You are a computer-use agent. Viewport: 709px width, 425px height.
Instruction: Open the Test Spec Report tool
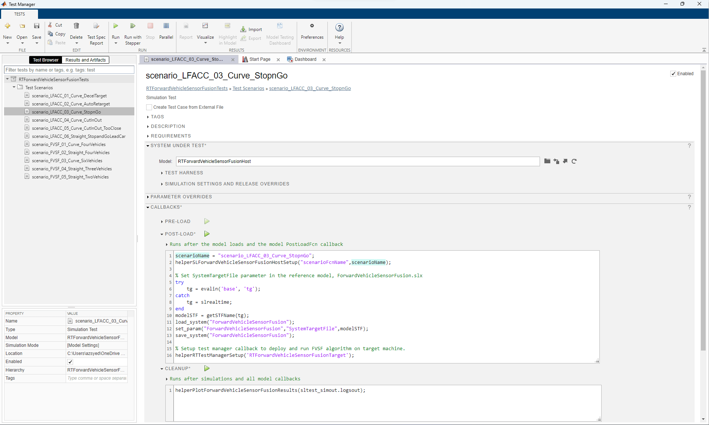(x=96, y=26)
